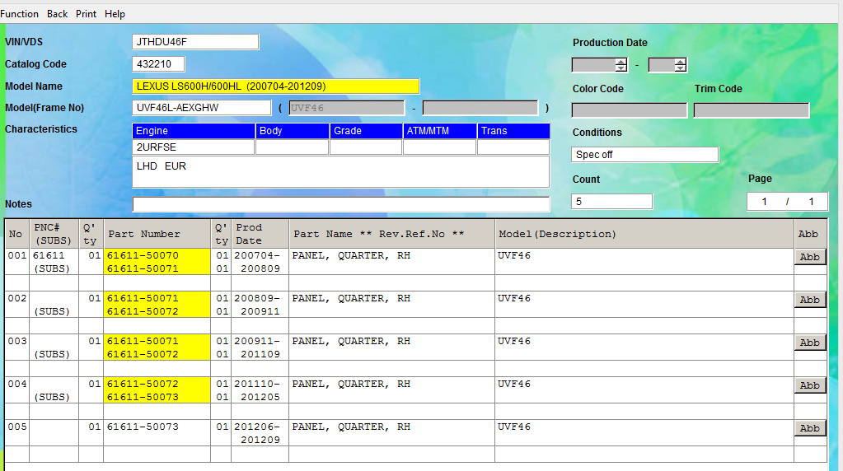Select substitute part 61611-50072 in row 002
Image resolution: width=843 pixels, height=471 pixels.
click(143, 311)
